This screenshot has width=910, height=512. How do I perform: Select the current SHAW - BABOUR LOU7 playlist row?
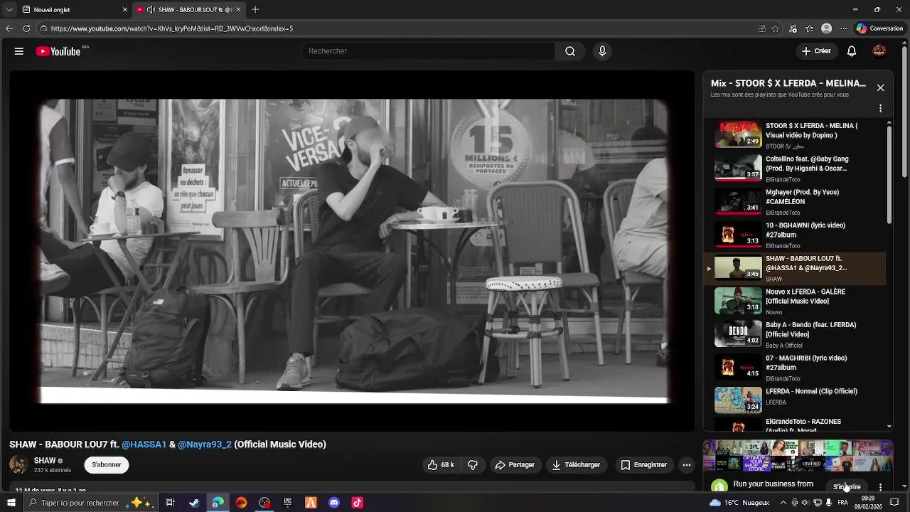point(794,268)
